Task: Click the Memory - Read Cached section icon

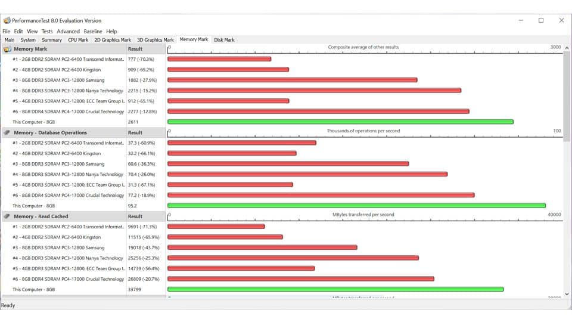Action: (x=7, y=216)
